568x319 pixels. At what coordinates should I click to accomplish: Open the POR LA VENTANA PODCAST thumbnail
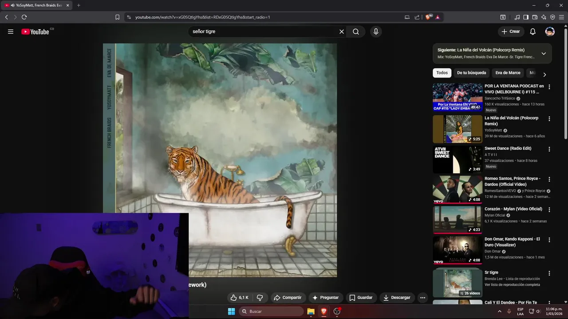[x=458, y=97]
